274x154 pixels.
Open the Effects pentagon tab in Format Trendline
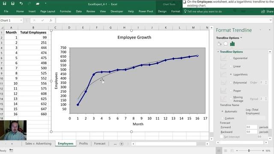point(226,44)
